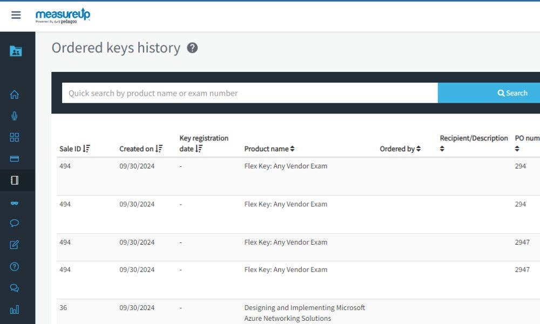
Task: Click the glasses/mask icon in sidebar
Action: click(15, 202)
